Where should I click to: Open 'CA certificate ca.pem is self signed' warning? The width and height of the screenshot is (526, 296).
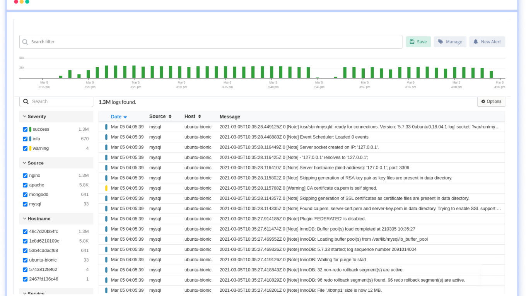tap(298, 188)
